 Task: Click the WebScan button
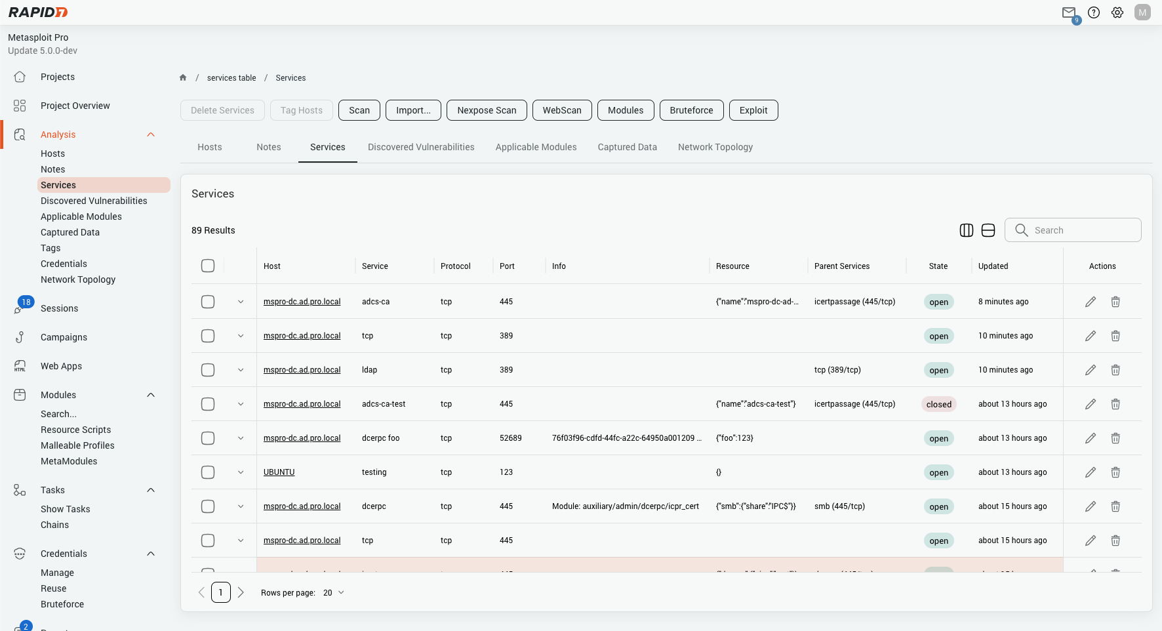coord(562,110)
